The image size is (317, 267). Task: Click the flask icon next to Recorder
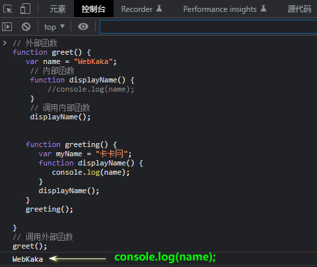pos(159,9)
